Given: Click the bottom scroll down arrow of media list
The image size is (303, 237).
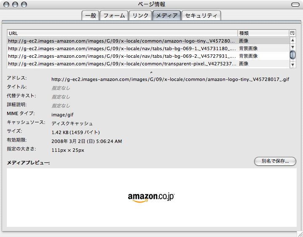Looking at the screenshot, I should [x=293, y=65].
